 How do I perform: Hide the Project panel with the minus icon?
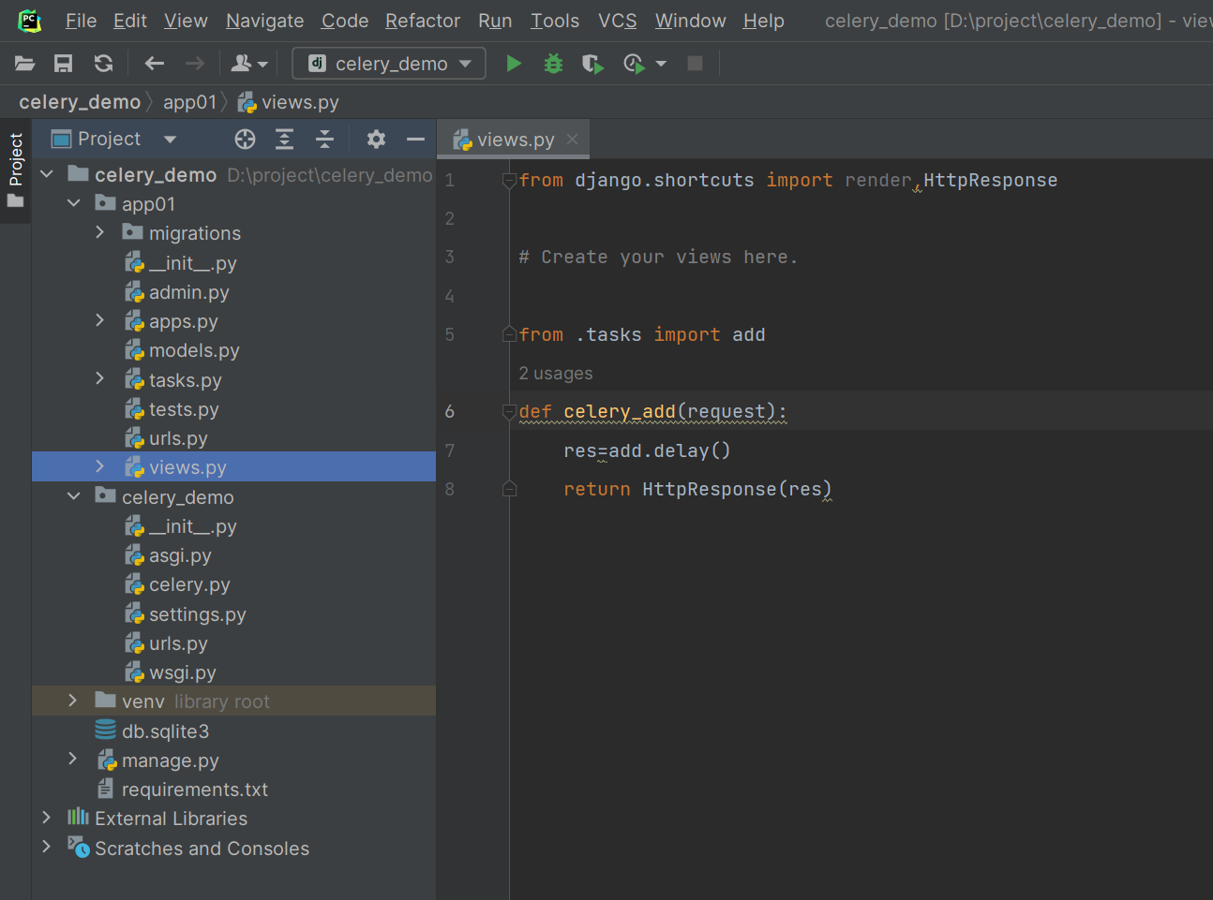[x=415, y=140]
